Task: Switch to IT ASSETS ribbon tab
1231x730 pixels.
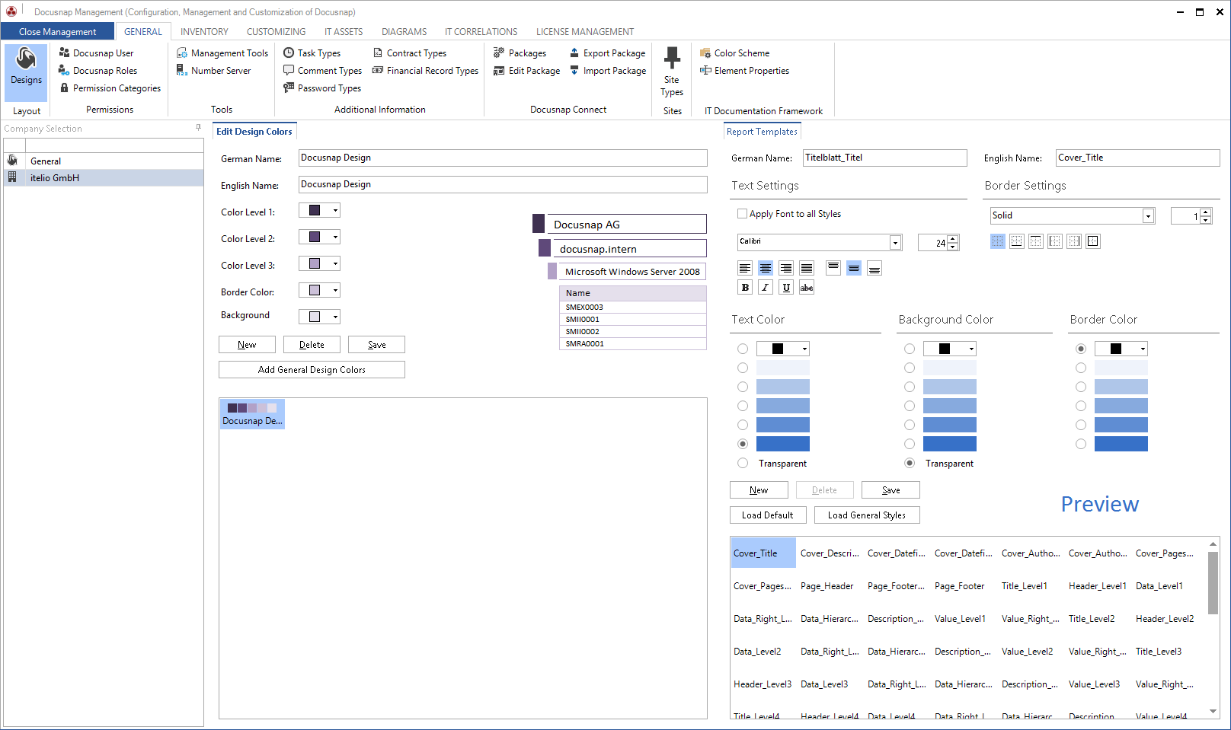Action: [344, 32]
